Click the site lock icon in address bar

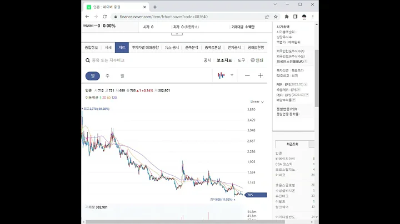pyautogui.click(x=116, y=17)
